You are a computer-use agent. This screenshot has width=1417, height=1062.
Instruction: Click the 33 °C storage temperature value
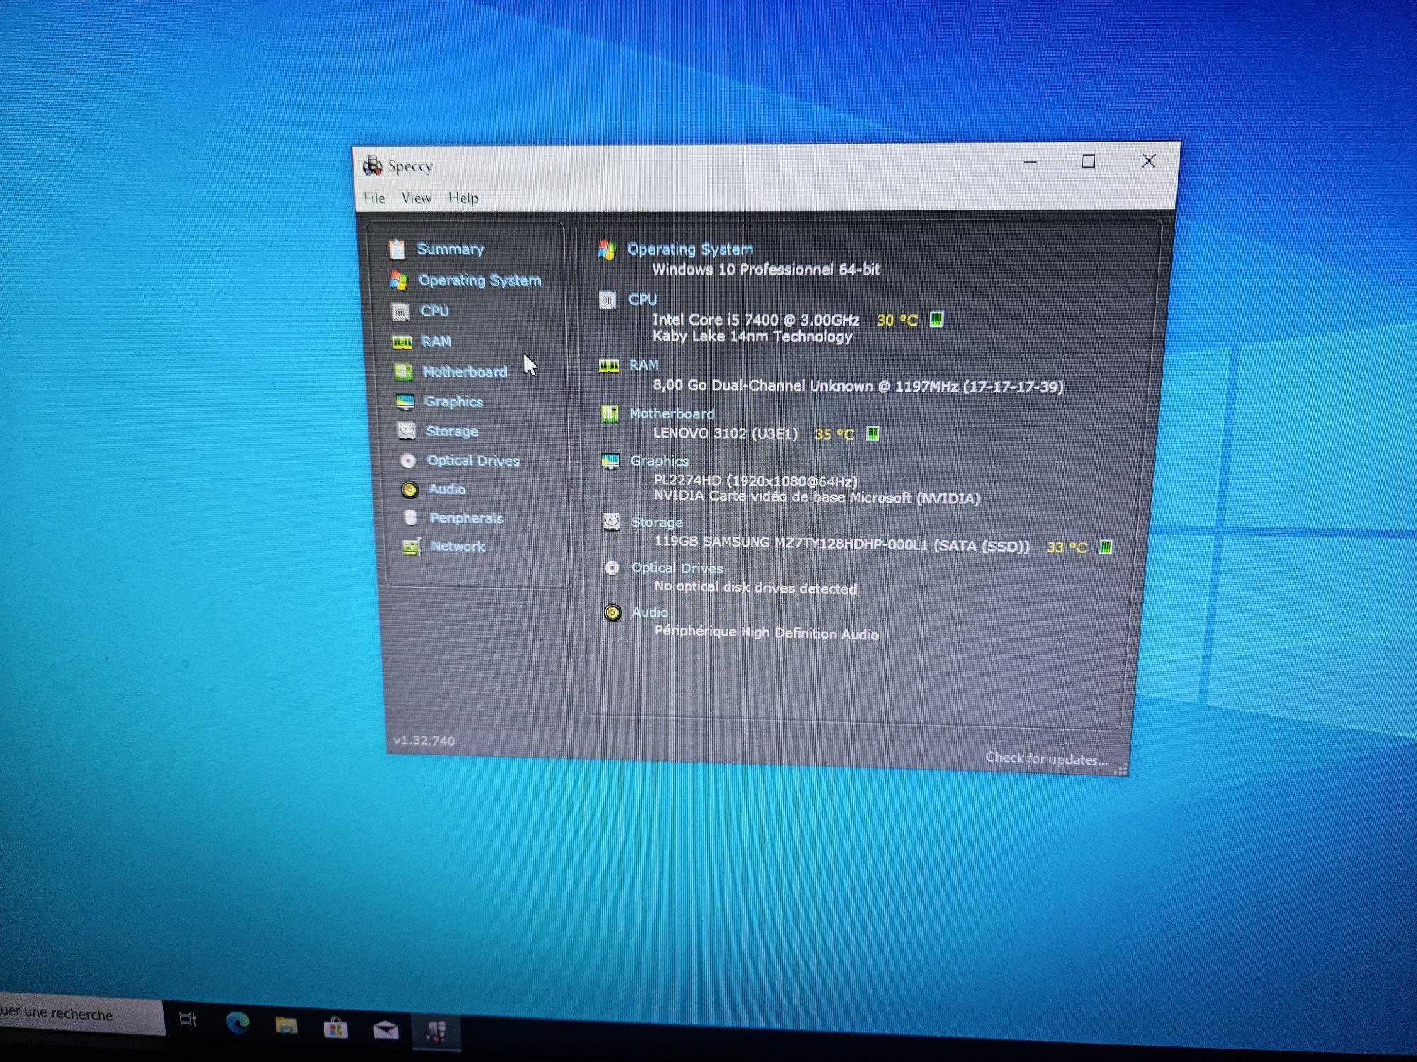pyautogui.click(x=1066, y=547)
